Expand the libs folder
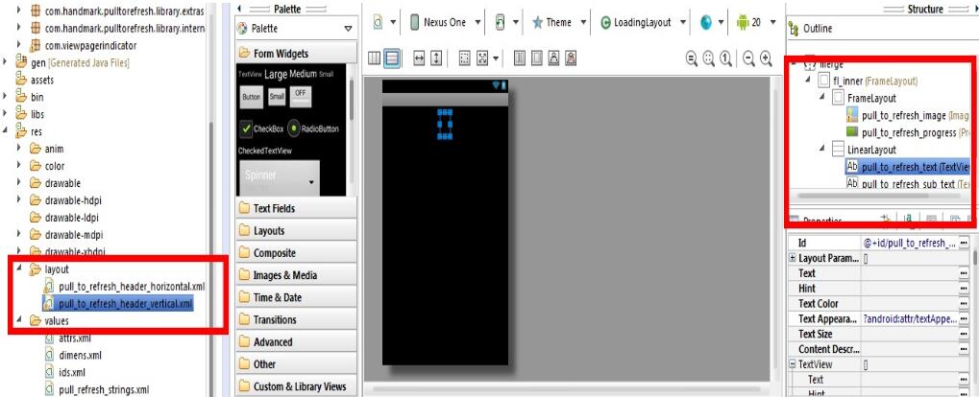Screen dimensions: 979x397 [x=6, y=115]
